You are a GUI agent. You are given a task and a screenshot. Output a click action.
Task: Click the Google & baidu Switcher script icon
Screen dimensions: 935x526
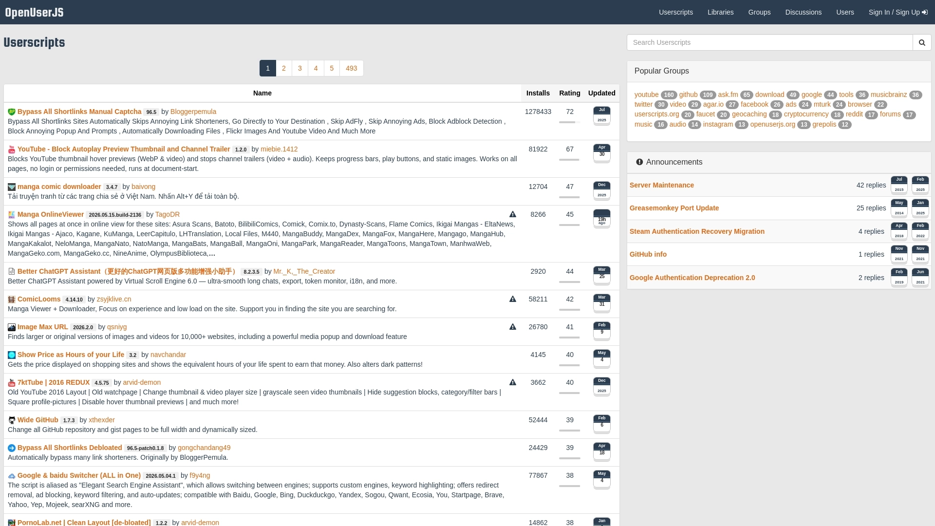click(12, 476)
